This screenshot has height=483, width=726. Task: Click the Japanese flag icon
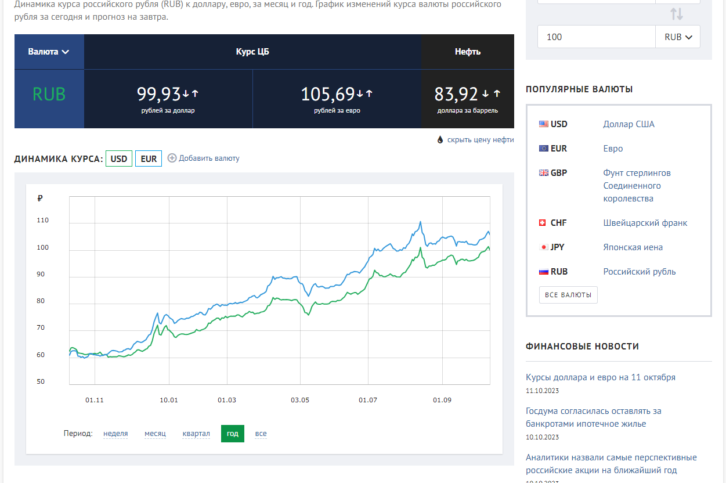(x=544, y=247)
